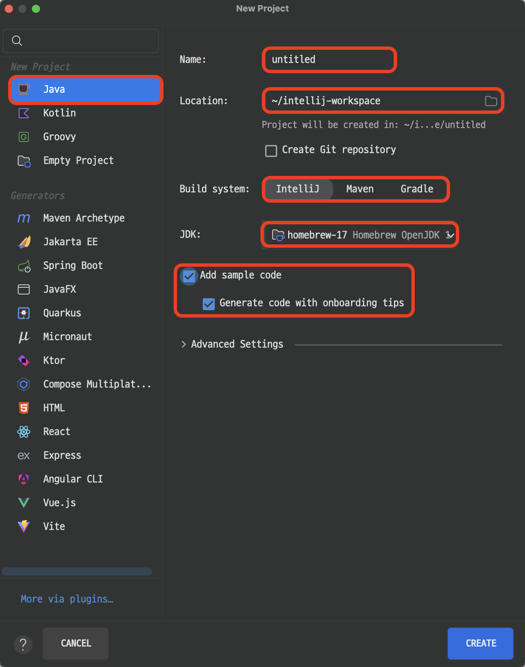Screen dimensions: 525x667
Task: Click the HTML5 shield icon
Action: 24,408
